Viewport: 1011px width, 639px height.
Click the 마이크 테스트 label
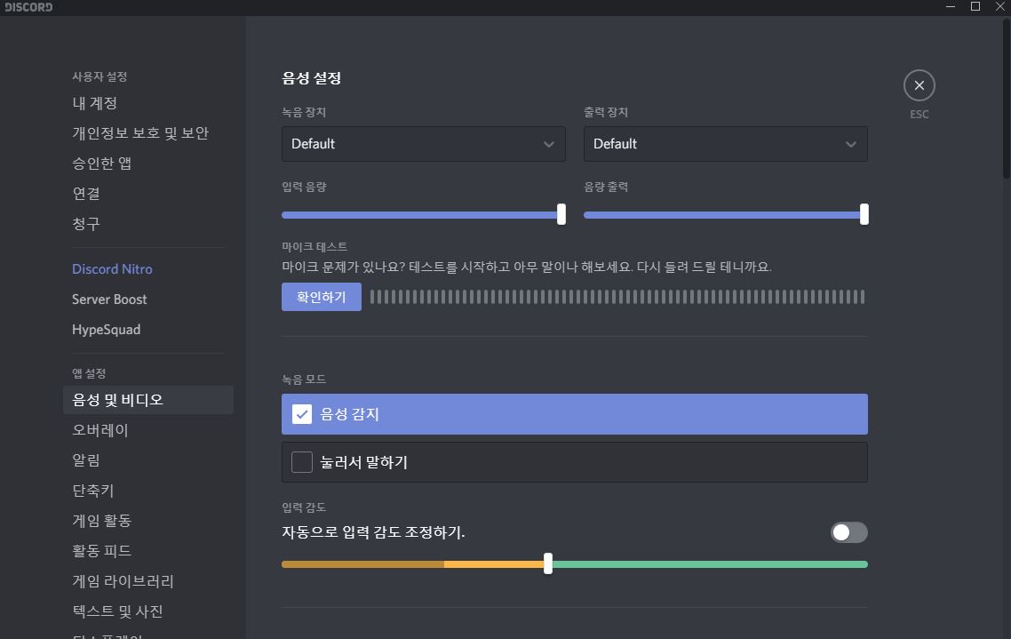(x=314, y=246)
